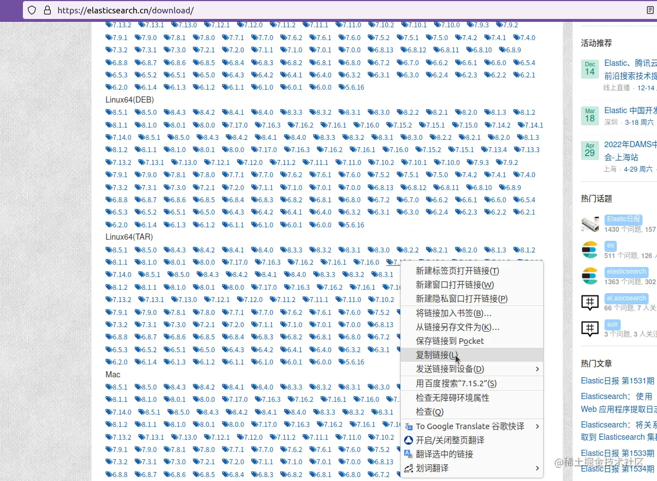The width and height of the screenshot is (657, 481).
Task: Open article Elasticsearch：将关系
Action: coord(619,431)
